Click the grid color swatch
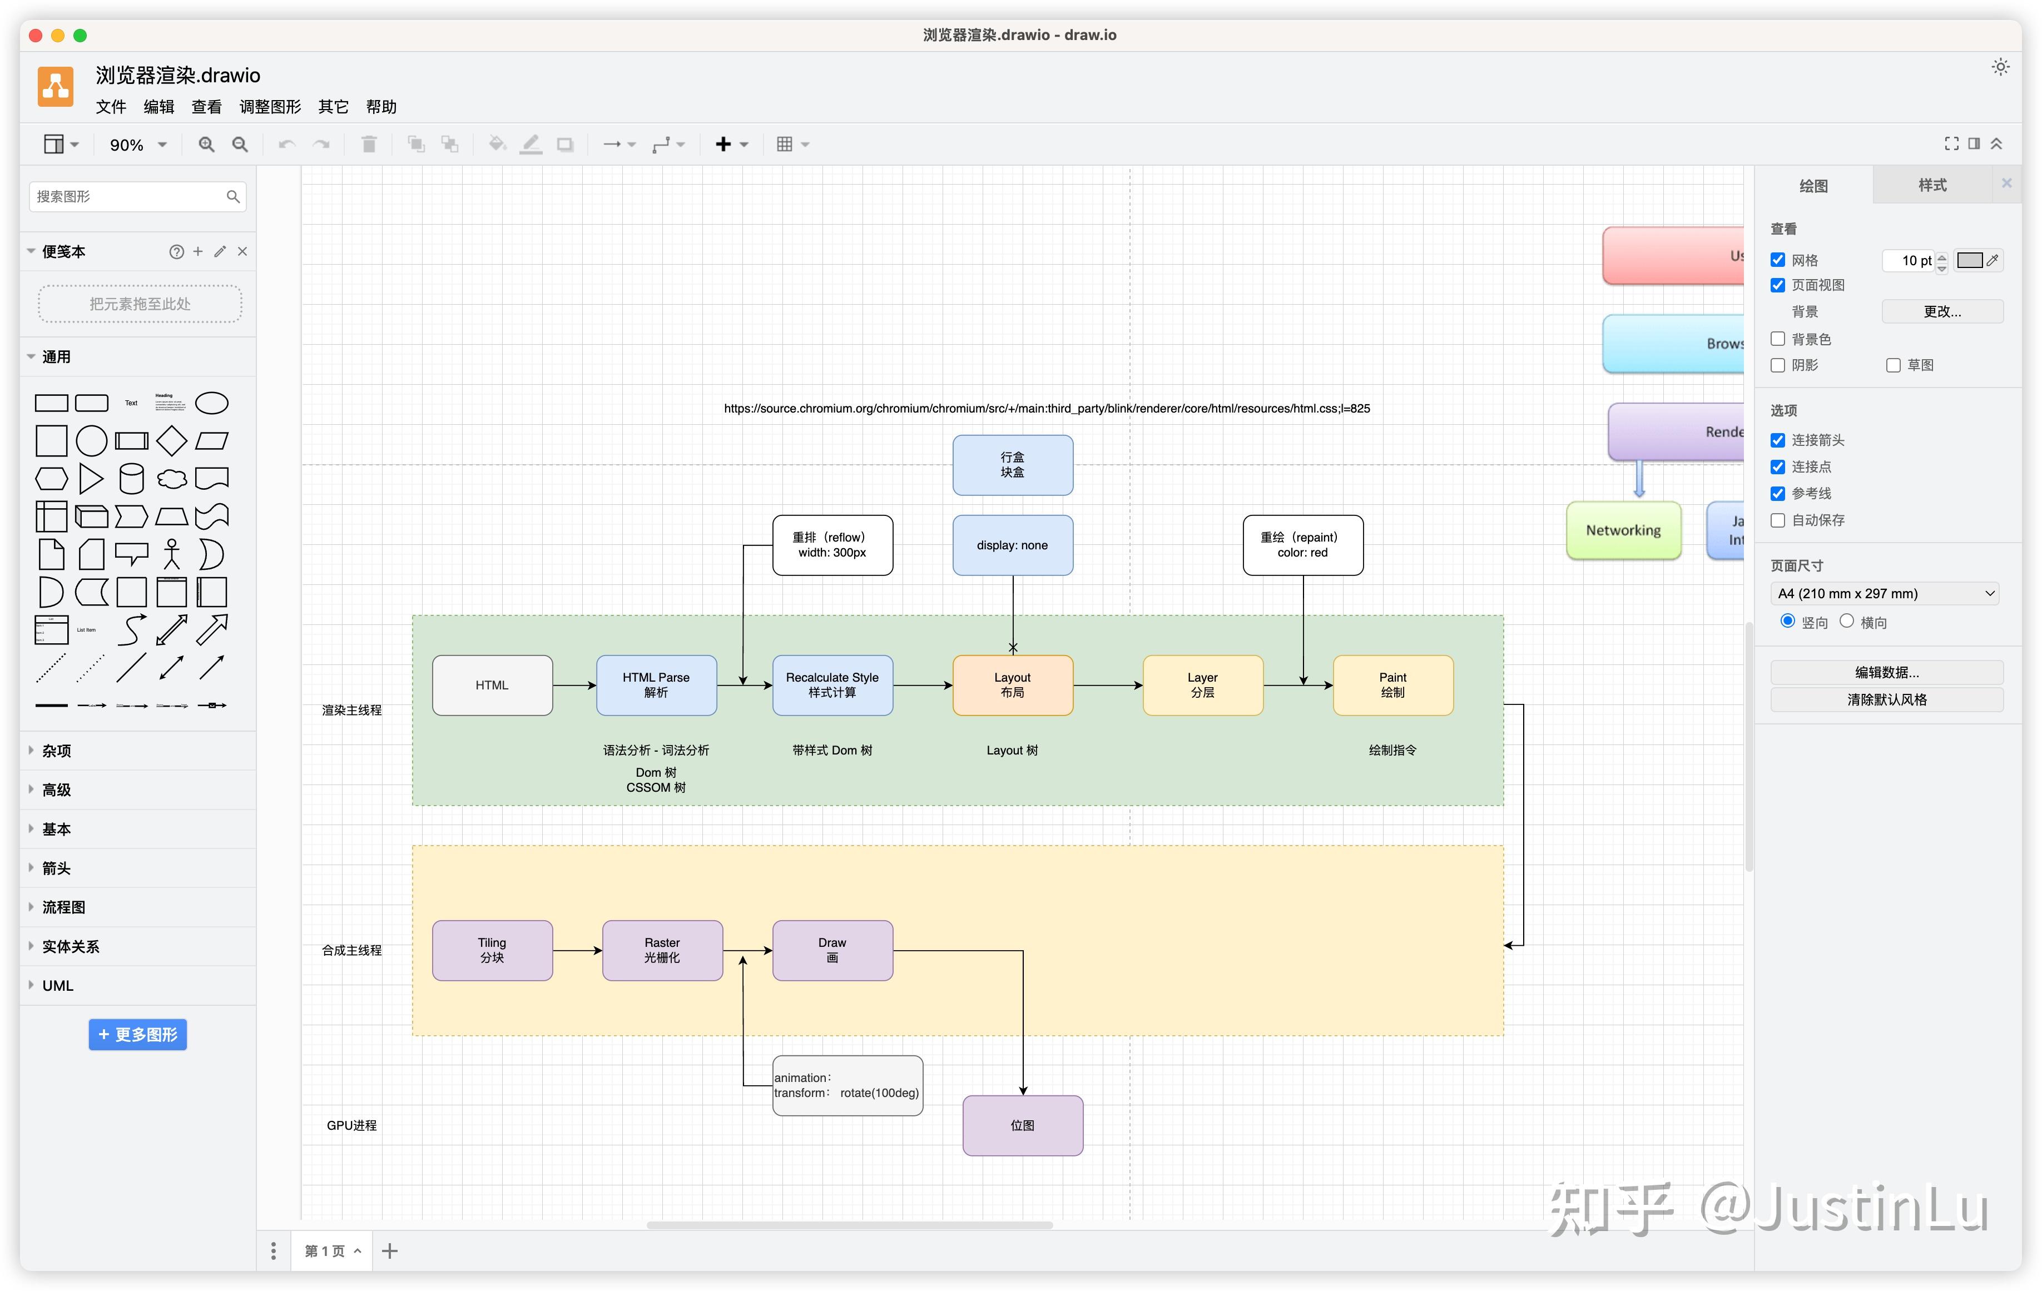This screenshot has height=1291, width=2042. [1969, 260]
